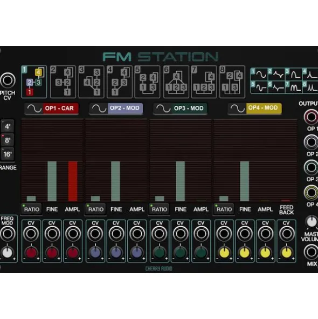Select the OP4 - MOD operator label

[264, 108]
